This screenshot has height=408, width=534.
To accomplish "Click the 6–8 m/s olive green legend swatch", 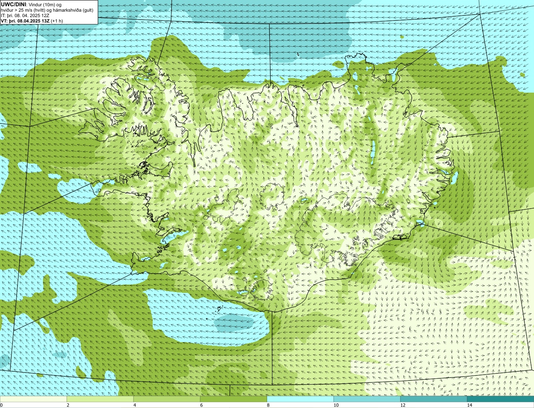I will click(x=234, y=399).
